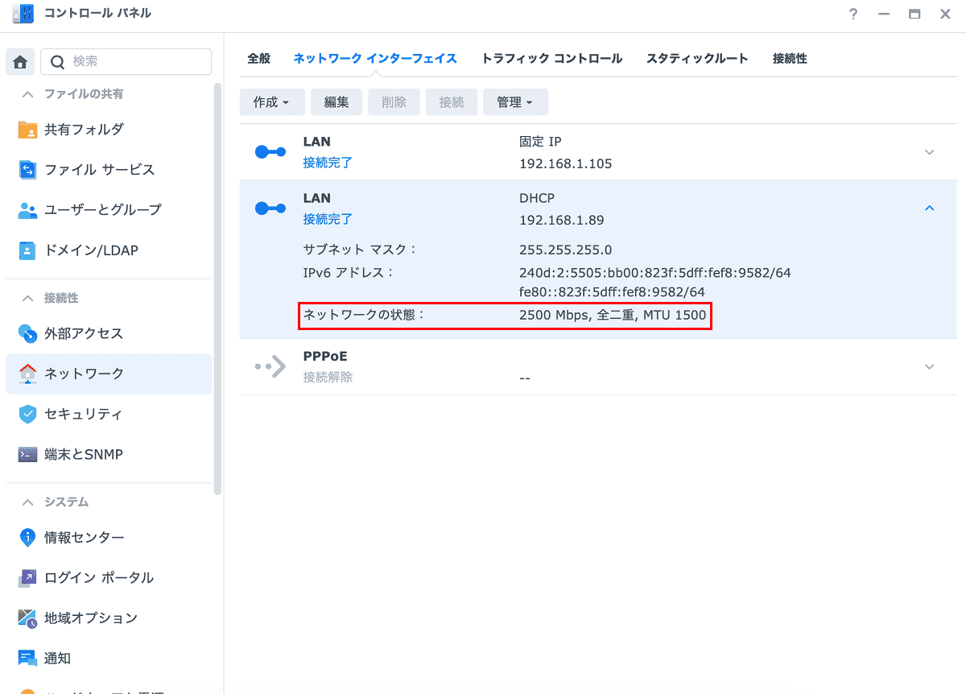Click the connection icon for LAN 192.168.1.89
This screenshot has height=694, width=966.
pyautogui.click(x=270, y=209)
